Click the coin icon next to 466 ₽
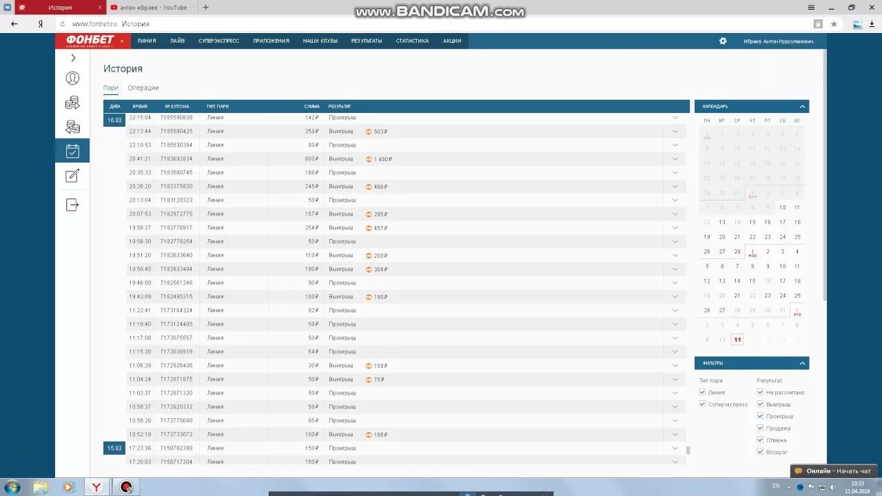882x496 pixels. tap(369, 187)
